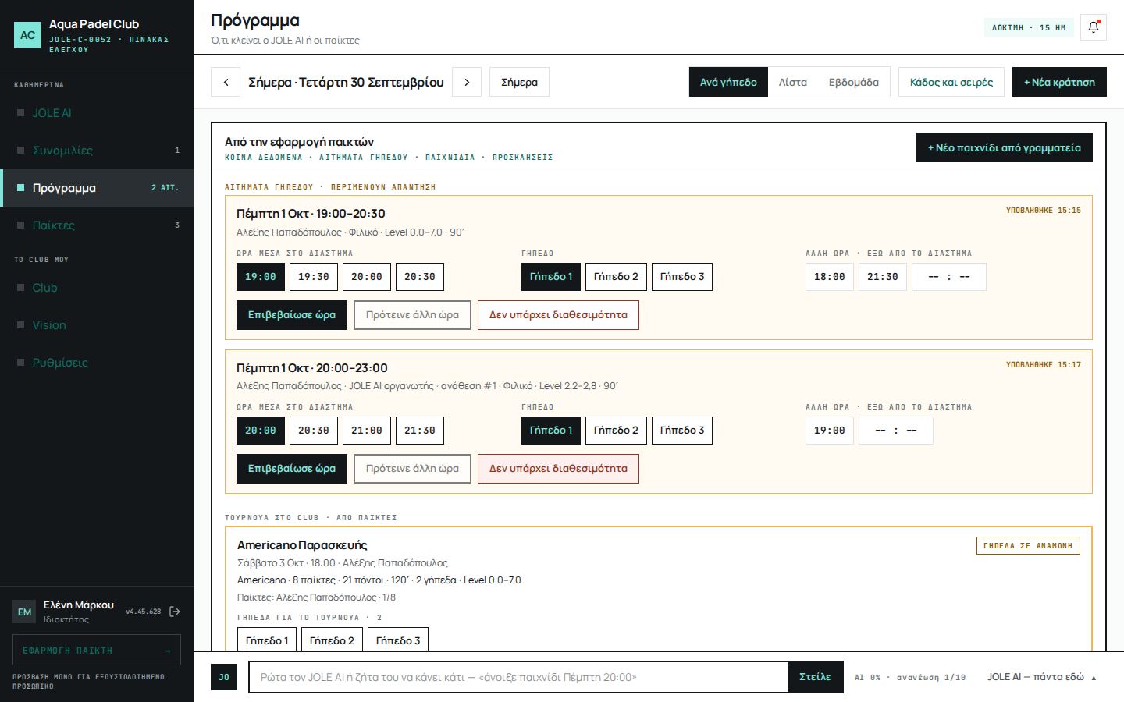This screenshot has height=702, width=1124.
Task: Click custom time field in 20:00–23:00 request
Action: 895,431
